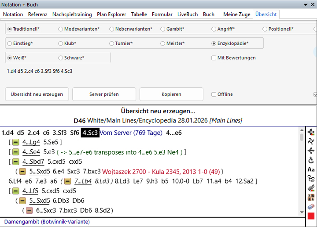The image size is (317, 227).
Task: Click the variation tree structure icon
Action: click(x=311, y=178)
